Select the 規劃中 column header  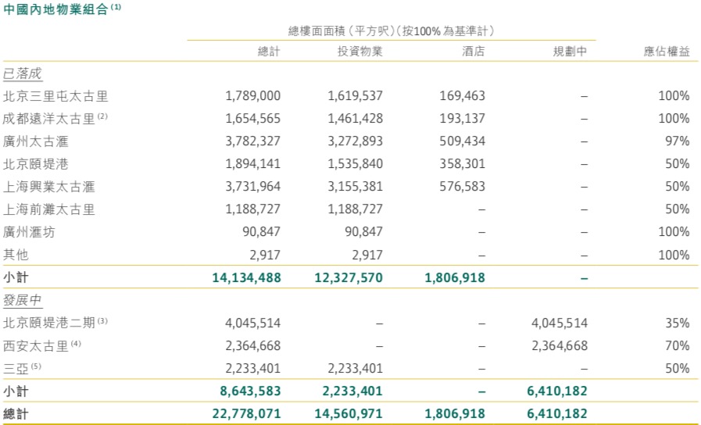[x=570, y=52]
